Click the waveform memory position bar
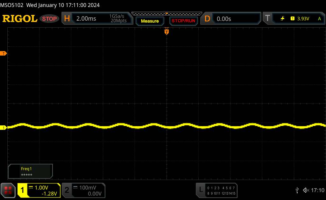Screen dimensions: 326x200 (x=167, y=14)
